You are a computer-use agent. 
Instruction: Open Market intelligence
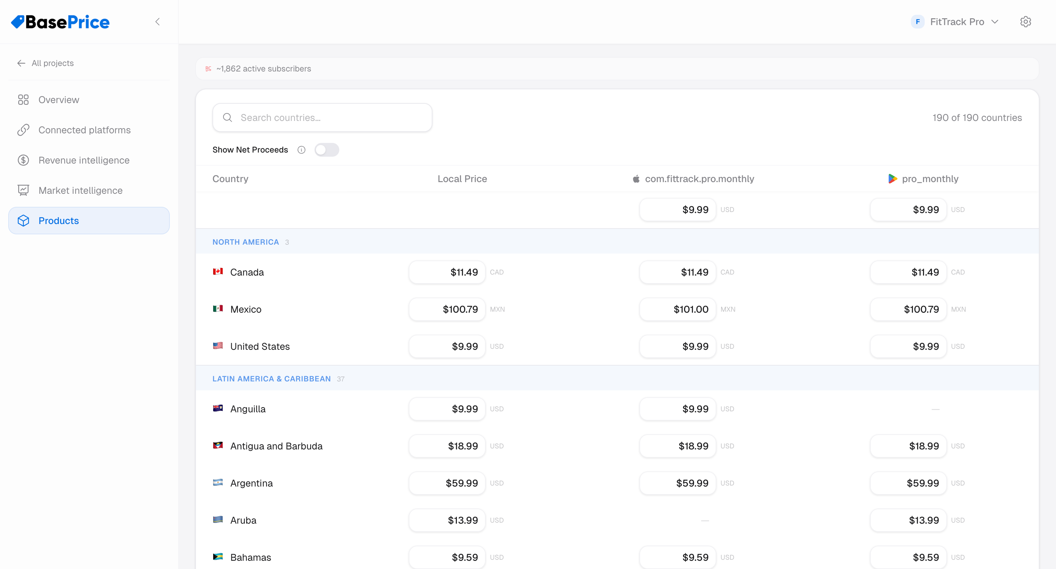pyautogui.click(x=89, y=190)
